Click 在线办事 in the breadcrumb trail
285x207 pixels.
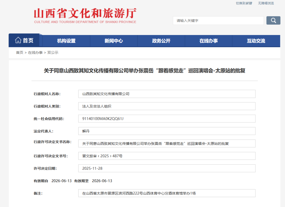click(35, 52)
